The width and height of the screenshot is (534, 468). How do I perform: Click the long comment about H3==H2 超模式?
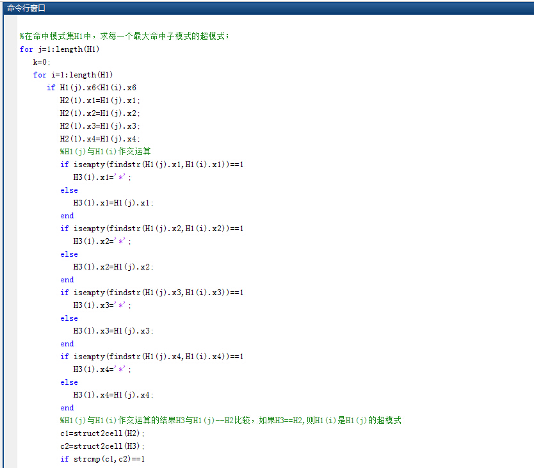click(231, 421)
